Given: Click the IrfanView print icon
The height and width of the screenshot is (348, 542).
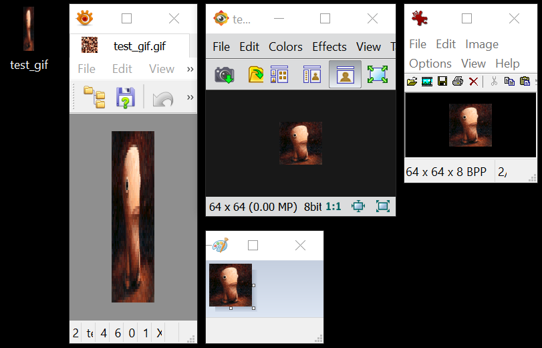Looking at the screenshot, I should point(458,82).
